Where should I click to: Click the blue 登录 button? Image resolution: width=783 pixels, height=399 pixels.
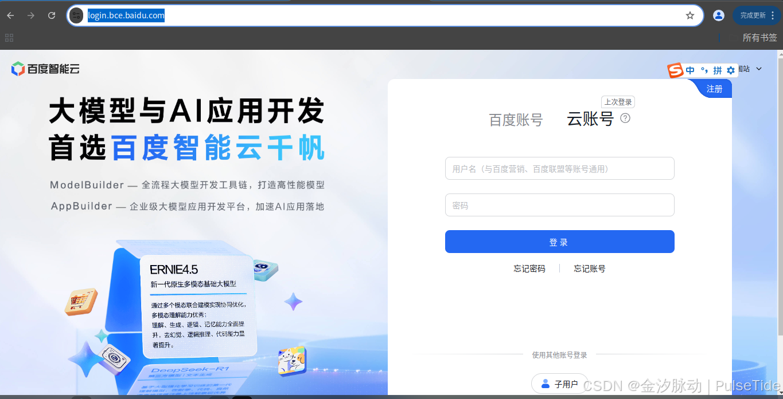tap(559, 242)
